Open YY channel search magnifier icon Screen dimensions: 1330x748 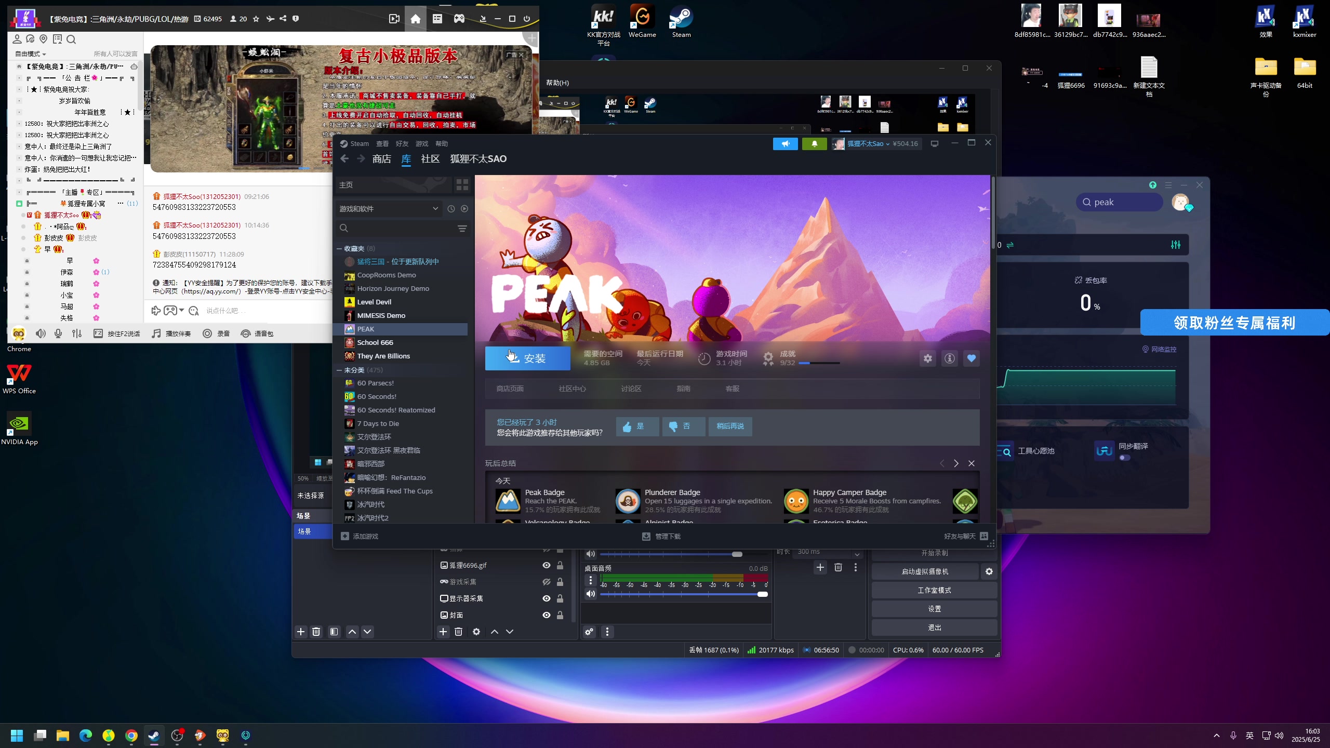click(x=71, y=39)
